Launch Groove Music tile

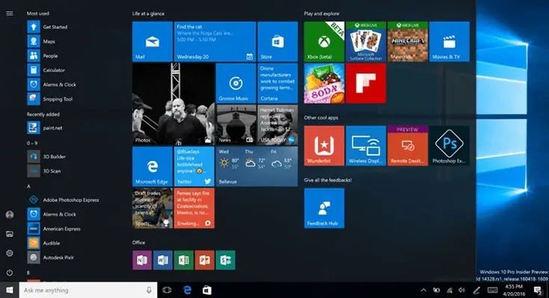coord(235,83)
